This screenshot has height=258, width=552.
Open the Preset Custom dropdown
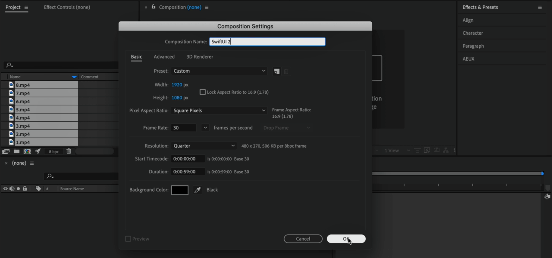[219, 71]
